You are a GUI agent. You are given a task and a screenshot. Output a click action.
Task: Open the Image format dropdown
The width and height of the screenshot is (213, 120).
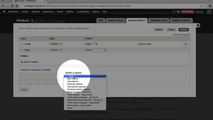(x=91, y=44)
